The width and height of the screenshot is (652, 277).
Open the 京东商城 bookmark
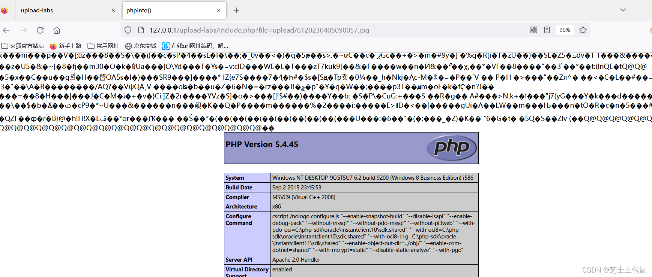141,46
